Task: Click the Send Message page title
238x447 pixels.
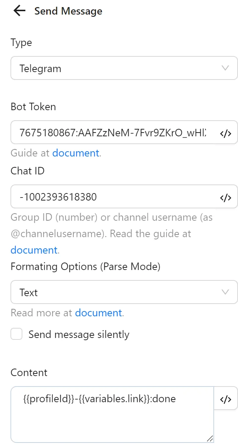Action: [x=68, y=11]
